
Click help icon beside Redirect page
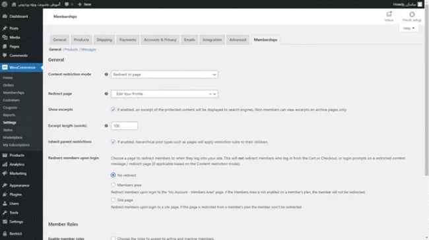pos(106,94)
